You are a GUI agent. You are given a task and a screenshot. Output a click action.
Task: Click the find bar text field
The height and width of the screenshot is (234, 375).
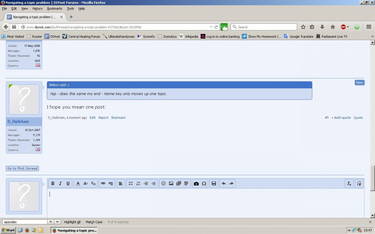point(25,222)
